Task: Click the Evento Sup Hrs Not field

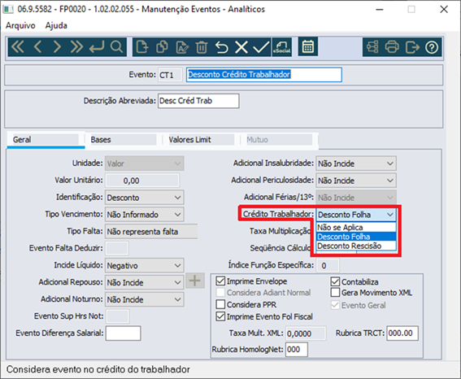Action: click(x=117, y=316)
